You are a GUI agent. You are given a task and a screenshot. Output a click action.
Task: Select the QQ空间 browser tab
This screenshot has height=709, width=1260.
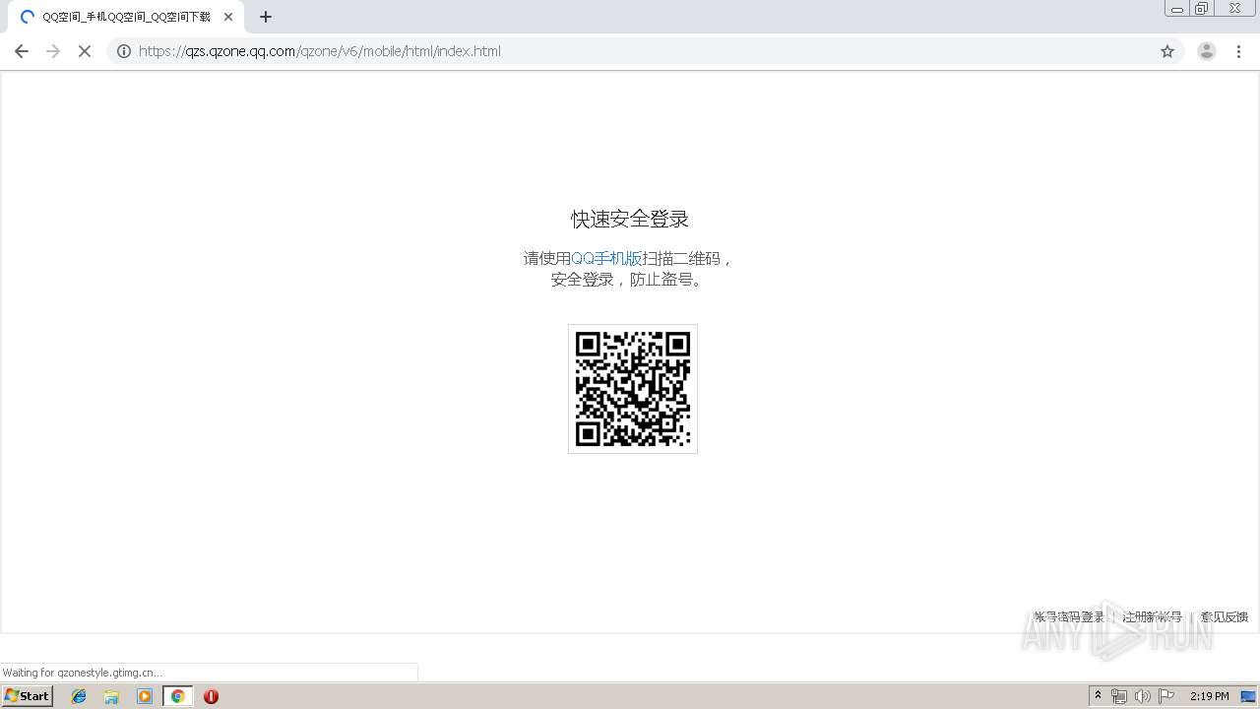(x=126, y=17)
